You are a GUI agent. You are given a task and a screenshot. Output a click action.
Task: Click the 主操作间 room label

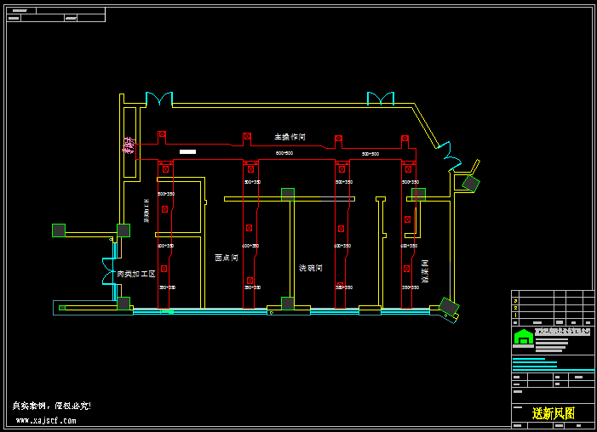tap(290, 137)
